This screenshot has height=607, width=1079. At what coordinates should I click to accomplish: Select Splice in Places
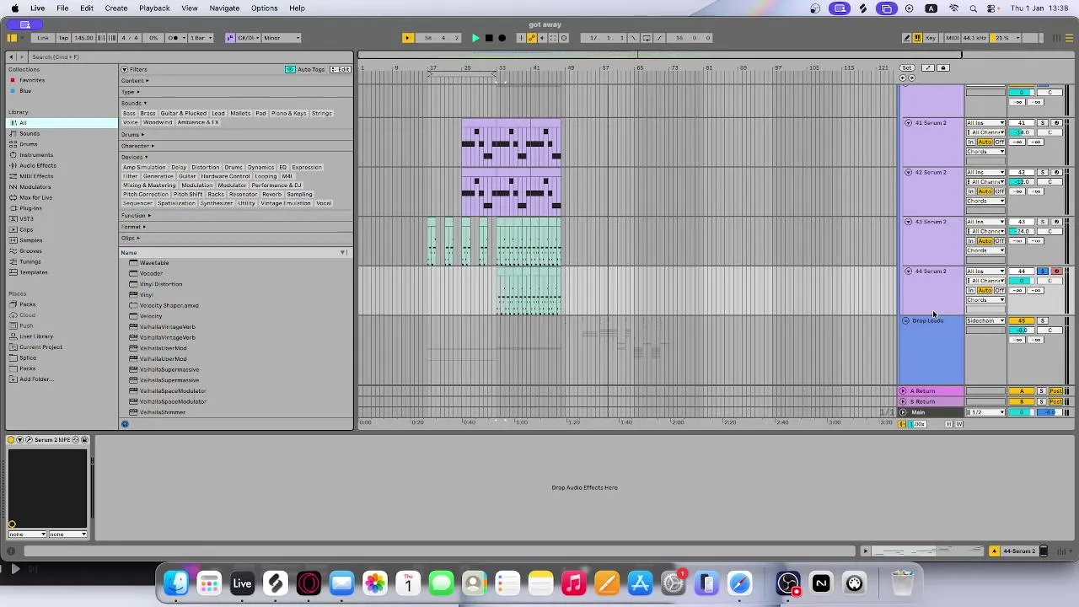[28, 357]
